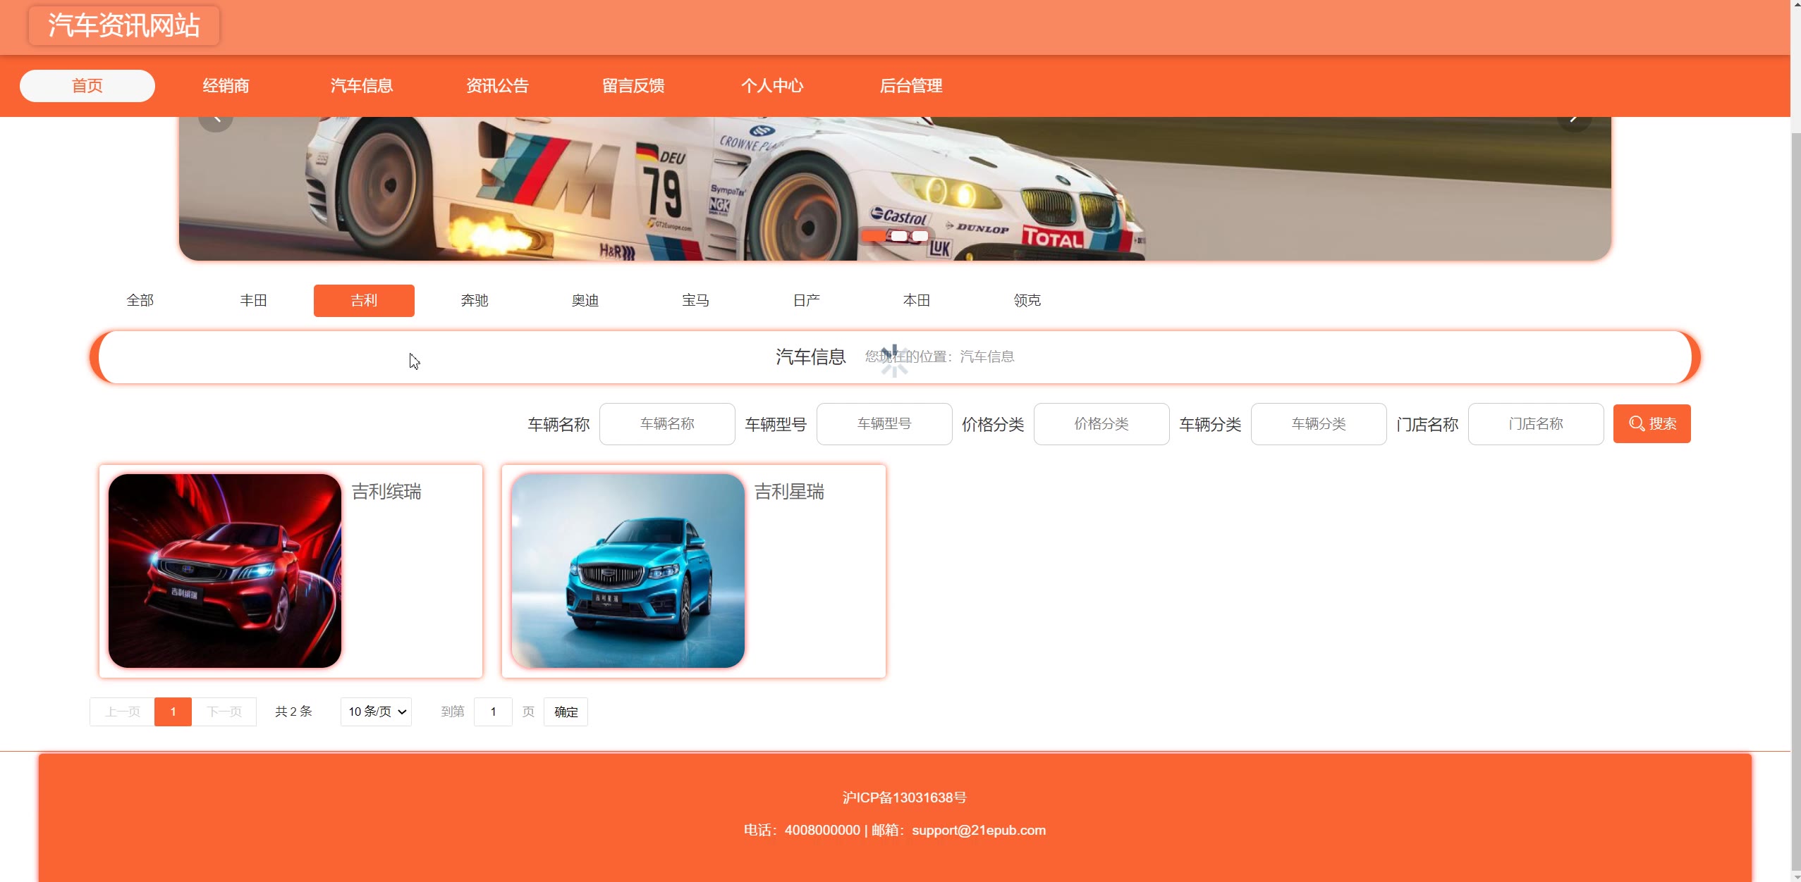Click the 汽车资讯网站 site title logo
This screenshot has width=1801, height=882.
[x=124, y=25]
